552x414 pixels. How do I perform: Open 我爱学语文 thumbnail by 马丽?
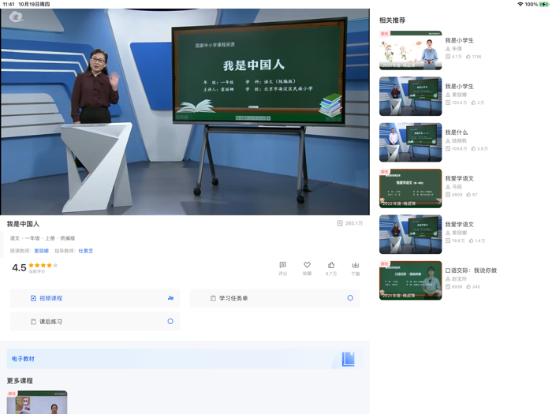[411, 188]
